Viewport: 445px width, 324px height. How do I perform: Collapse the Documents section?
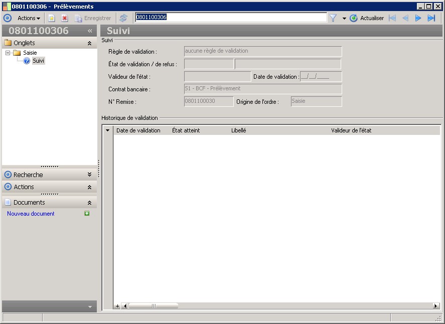(x=89, y=203)
